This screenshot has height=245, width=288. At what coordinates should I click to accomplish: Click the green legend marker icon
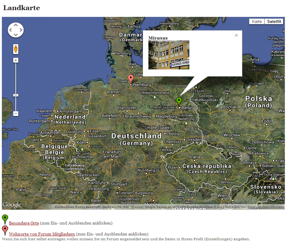(5, 219)
